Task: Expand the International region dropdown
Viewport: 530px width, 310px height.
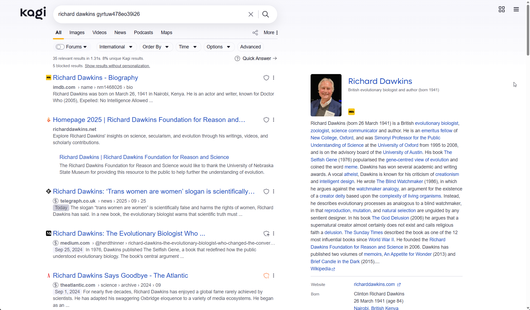Action: (x=116, y=47)
